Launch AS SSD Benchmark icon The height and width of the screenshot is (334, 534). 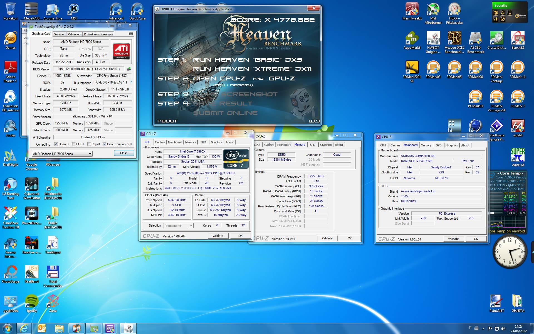click(475, 43)
